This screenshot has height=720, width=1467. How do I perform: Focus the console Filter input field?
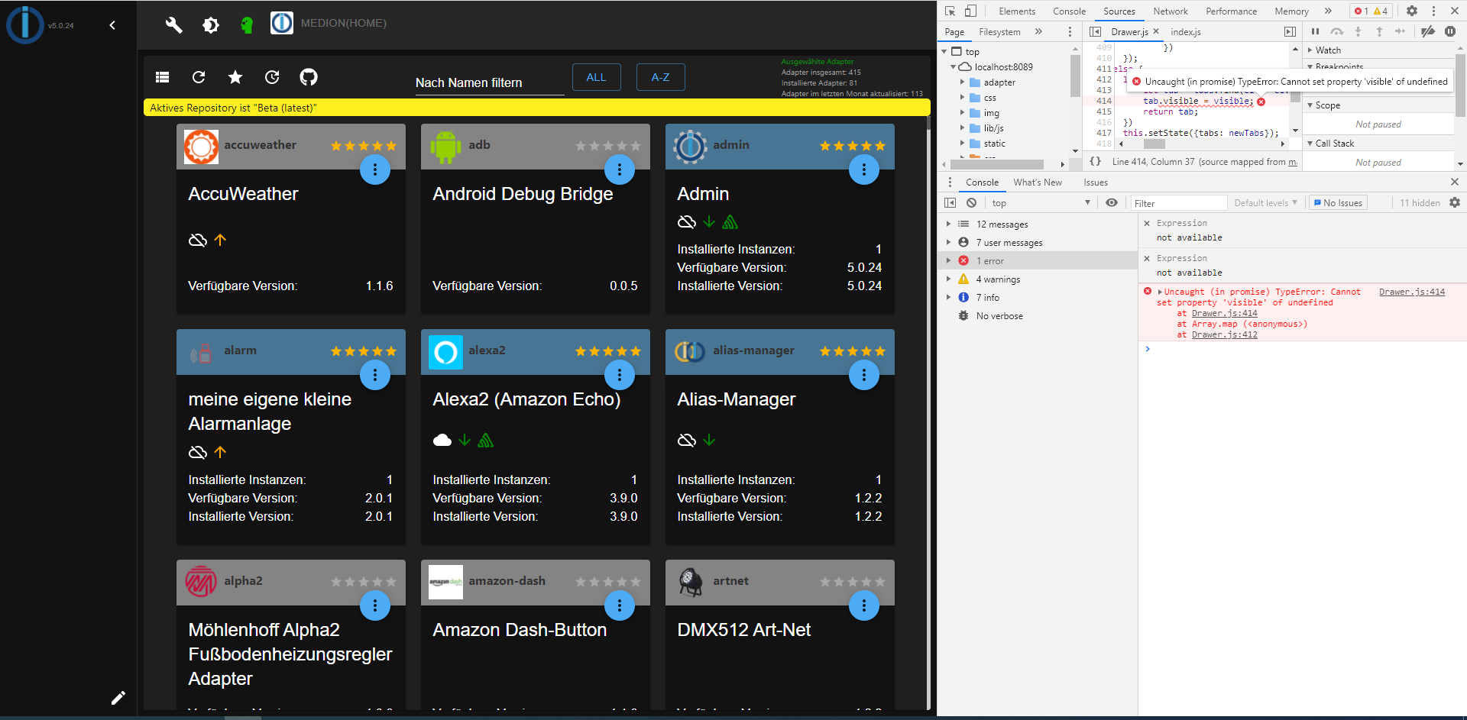(1178, 202)
